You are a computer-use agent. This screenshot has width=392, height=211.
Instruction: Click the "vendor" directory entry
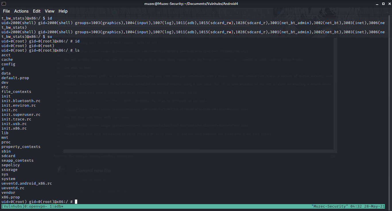tap(8, 193)
